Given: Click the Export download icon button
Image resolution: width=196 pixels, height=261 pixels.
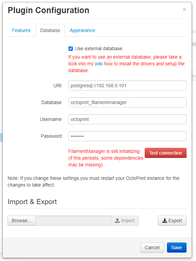Looking at the screenshot, I should (x=172, y=221).
